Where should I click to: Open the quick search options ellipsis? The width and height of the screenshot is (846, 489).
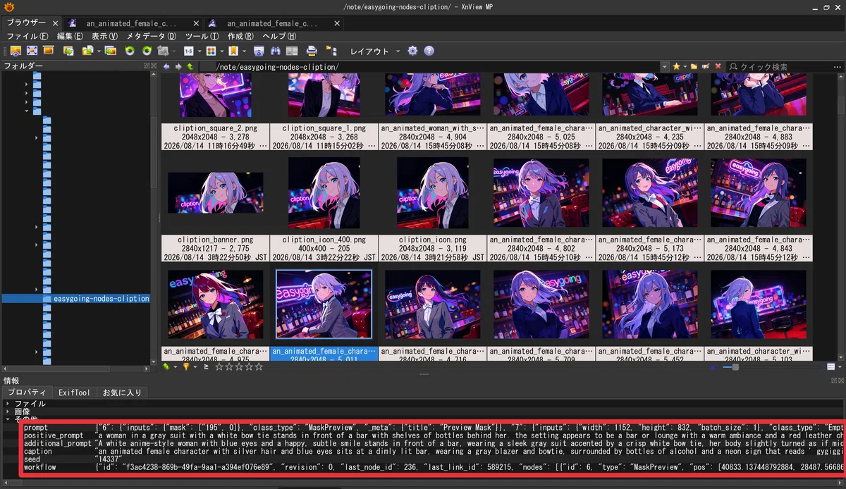tap(838, 66)
